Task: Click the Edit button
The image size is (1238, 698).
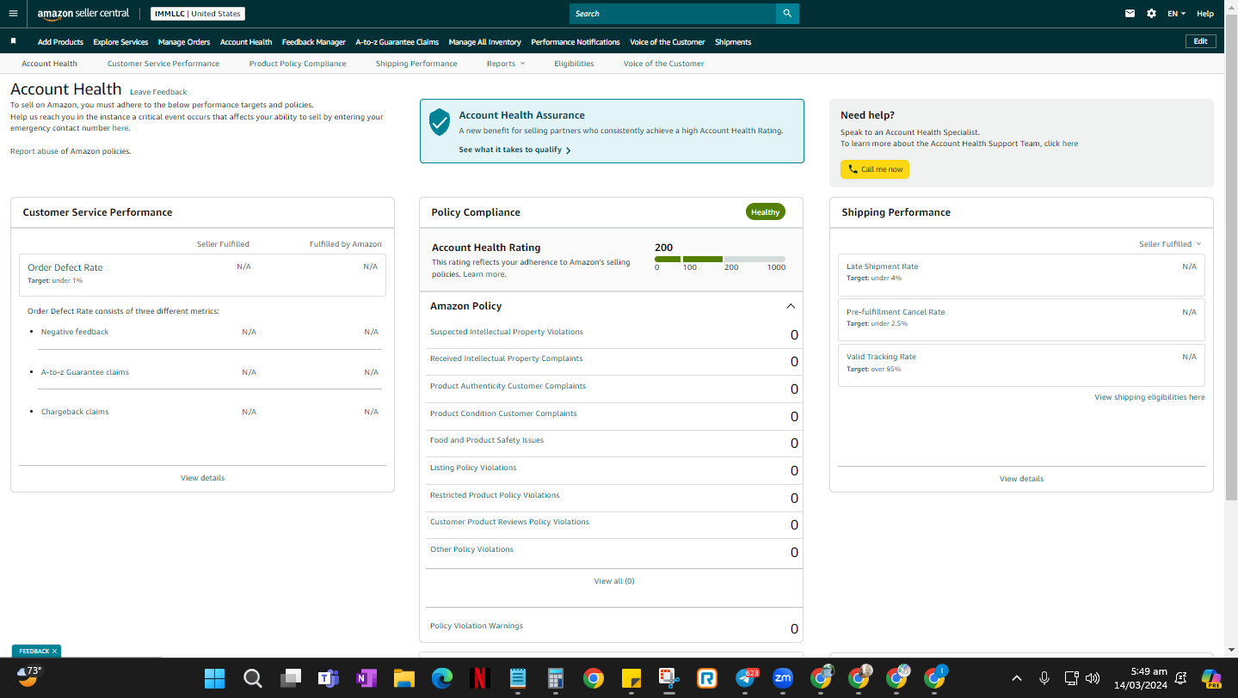Action: (x=1201, y=41)
